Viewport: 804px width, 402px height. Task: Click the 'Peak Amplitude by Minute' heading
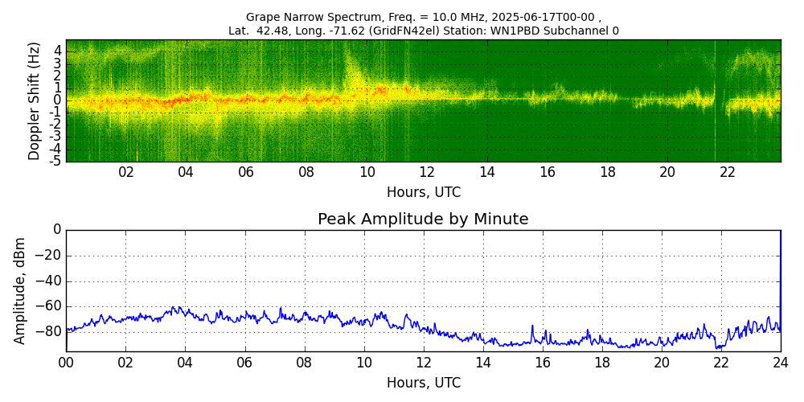[423, 219]
